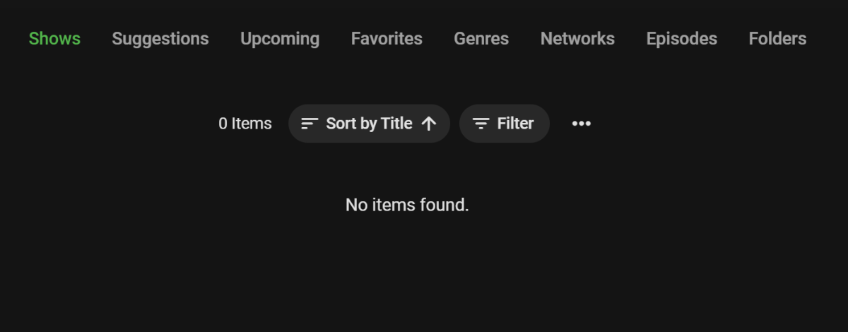Click the "Filter" text label
The width and height of the screenshot is (848, 332).
pos(515,124)
